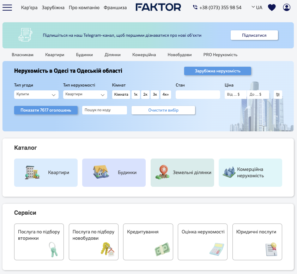This screenshot has width=297, height=274.
Task: Open favorites via the heart icon
Action: tap(272, 7)
